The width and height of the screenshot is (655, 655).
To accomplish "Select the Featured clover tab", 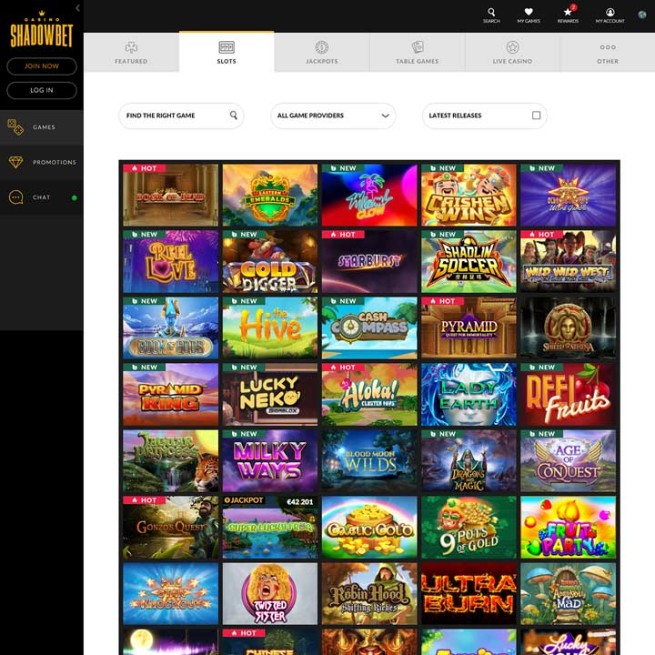I will tap(131, 52).
